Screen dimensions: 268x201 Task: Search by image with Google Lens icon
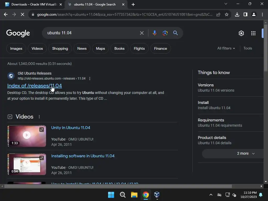coord(165,33)
